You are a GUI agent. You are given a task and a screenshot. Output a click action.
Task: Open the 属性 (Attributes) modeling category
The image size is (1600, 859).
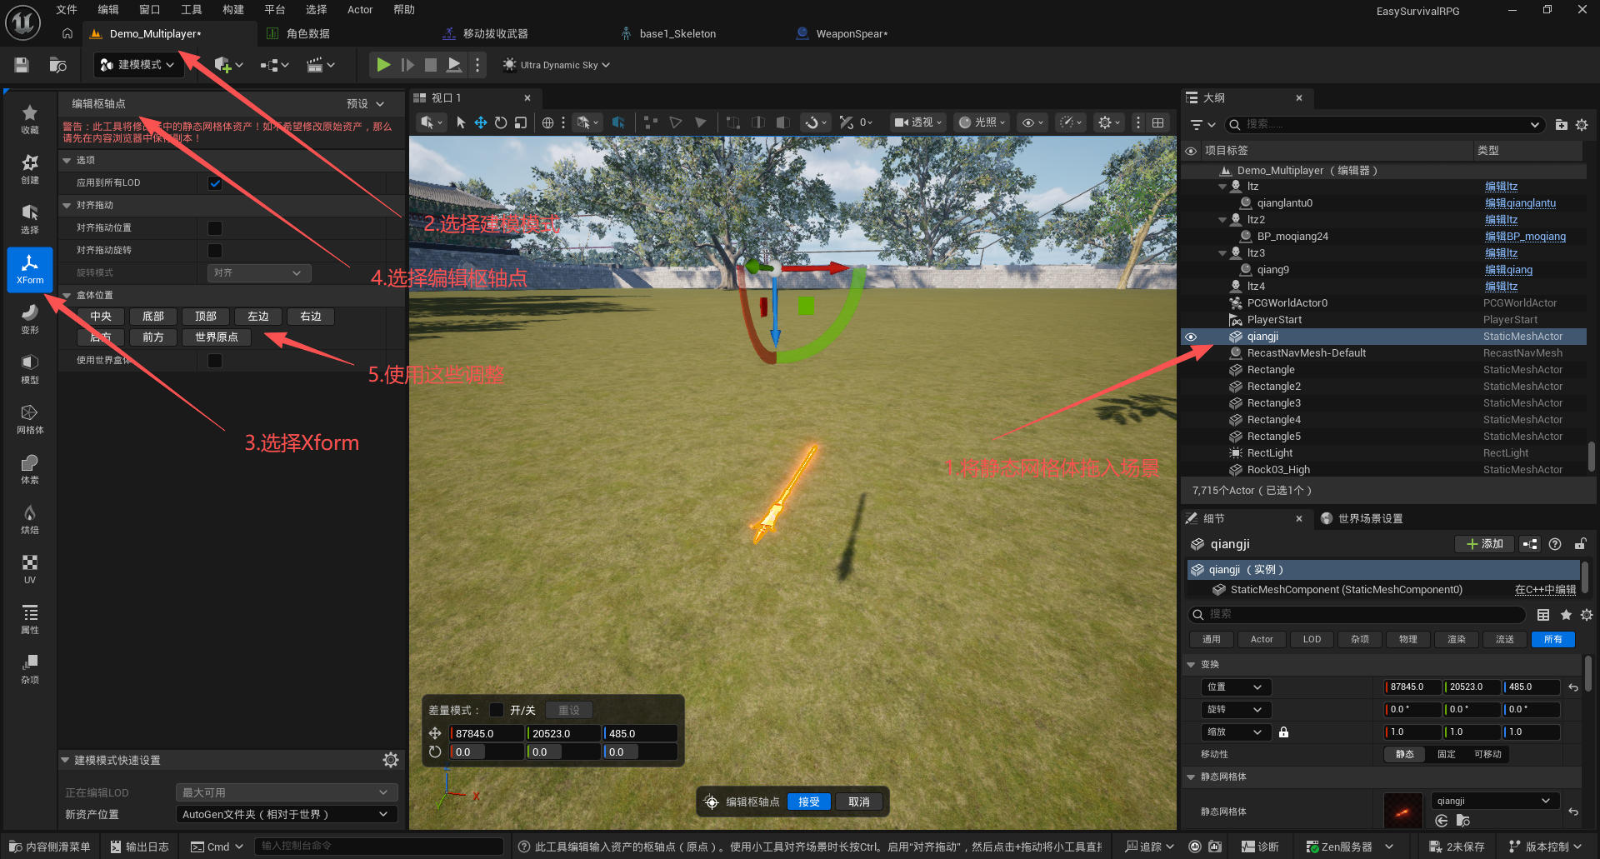click(30, 619)
